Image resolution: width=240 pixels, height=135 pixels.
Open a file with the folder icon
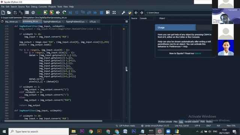point(9,12)
